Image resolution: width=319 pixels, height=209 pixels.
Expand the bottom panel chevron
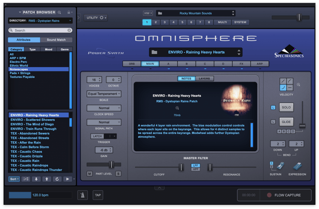(159, 188)
